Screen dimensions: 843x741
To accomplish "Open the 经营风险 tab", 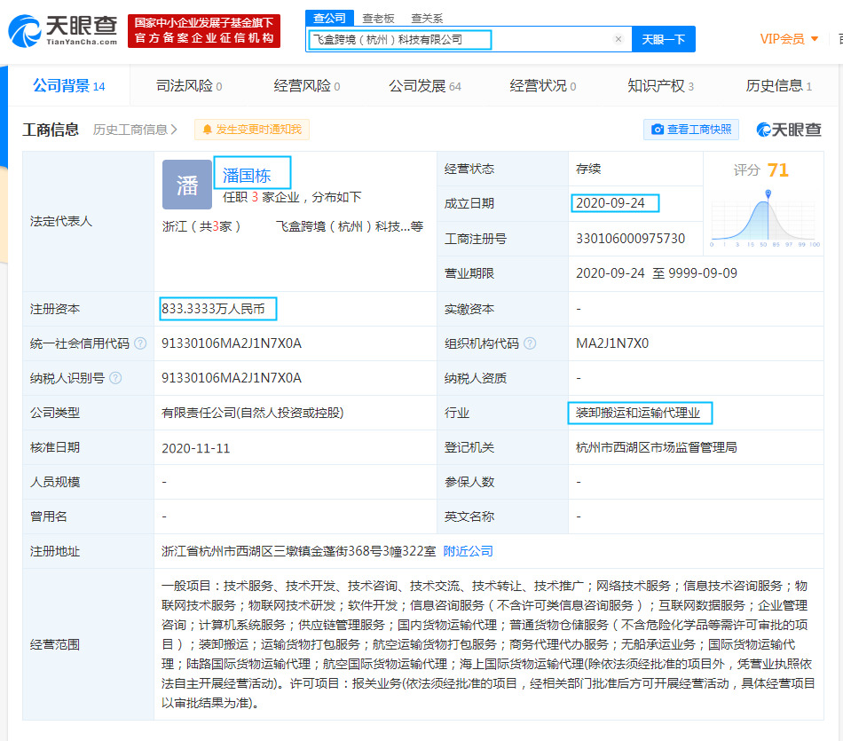I will point(306,86).
